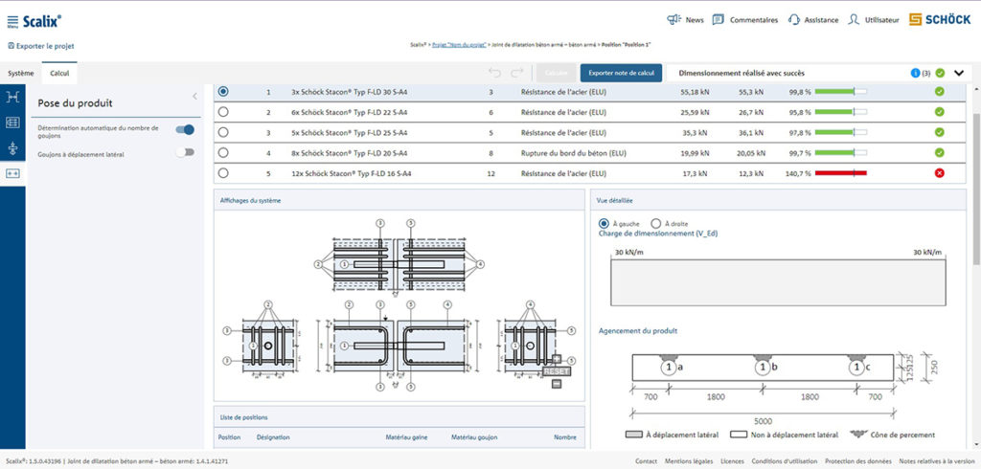Select radio for 3x Stacon F-LD 30

pos(223,91)
